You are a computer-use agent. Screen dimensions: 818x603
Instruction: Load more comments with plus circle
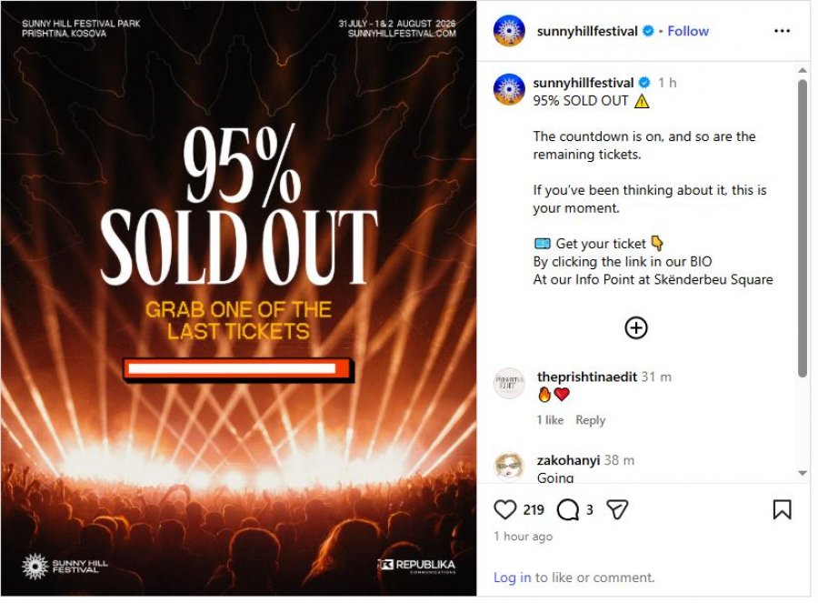pos(636,327)
